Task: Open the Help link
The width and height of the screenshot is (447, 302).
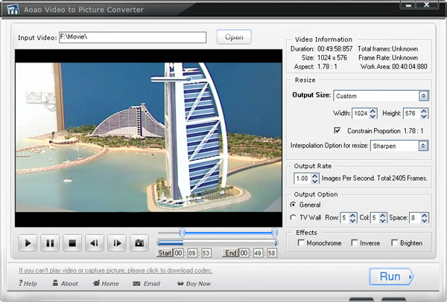Action: [x=28, y=283]
